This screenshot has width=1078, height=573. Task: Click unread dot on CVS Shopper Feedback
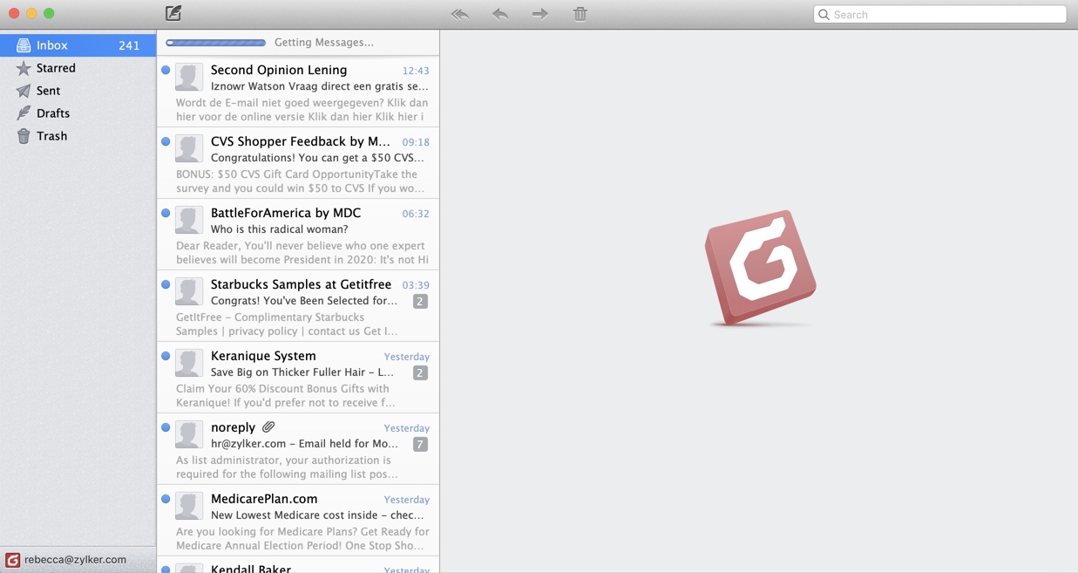[x=166, y=141]
